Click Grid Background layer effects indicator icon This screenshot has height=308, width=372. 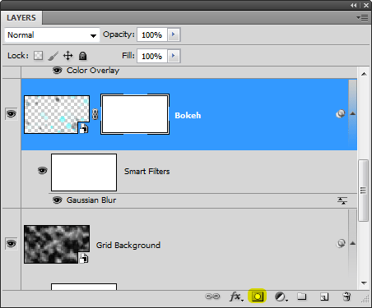341,243
